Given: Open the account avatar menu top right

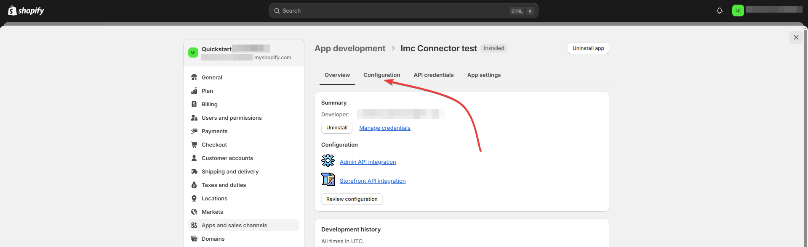Looking at the screenshot, I should click(738, 11).
